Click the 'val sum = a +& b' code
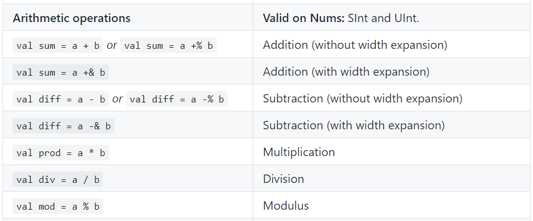 pos(61,72)
